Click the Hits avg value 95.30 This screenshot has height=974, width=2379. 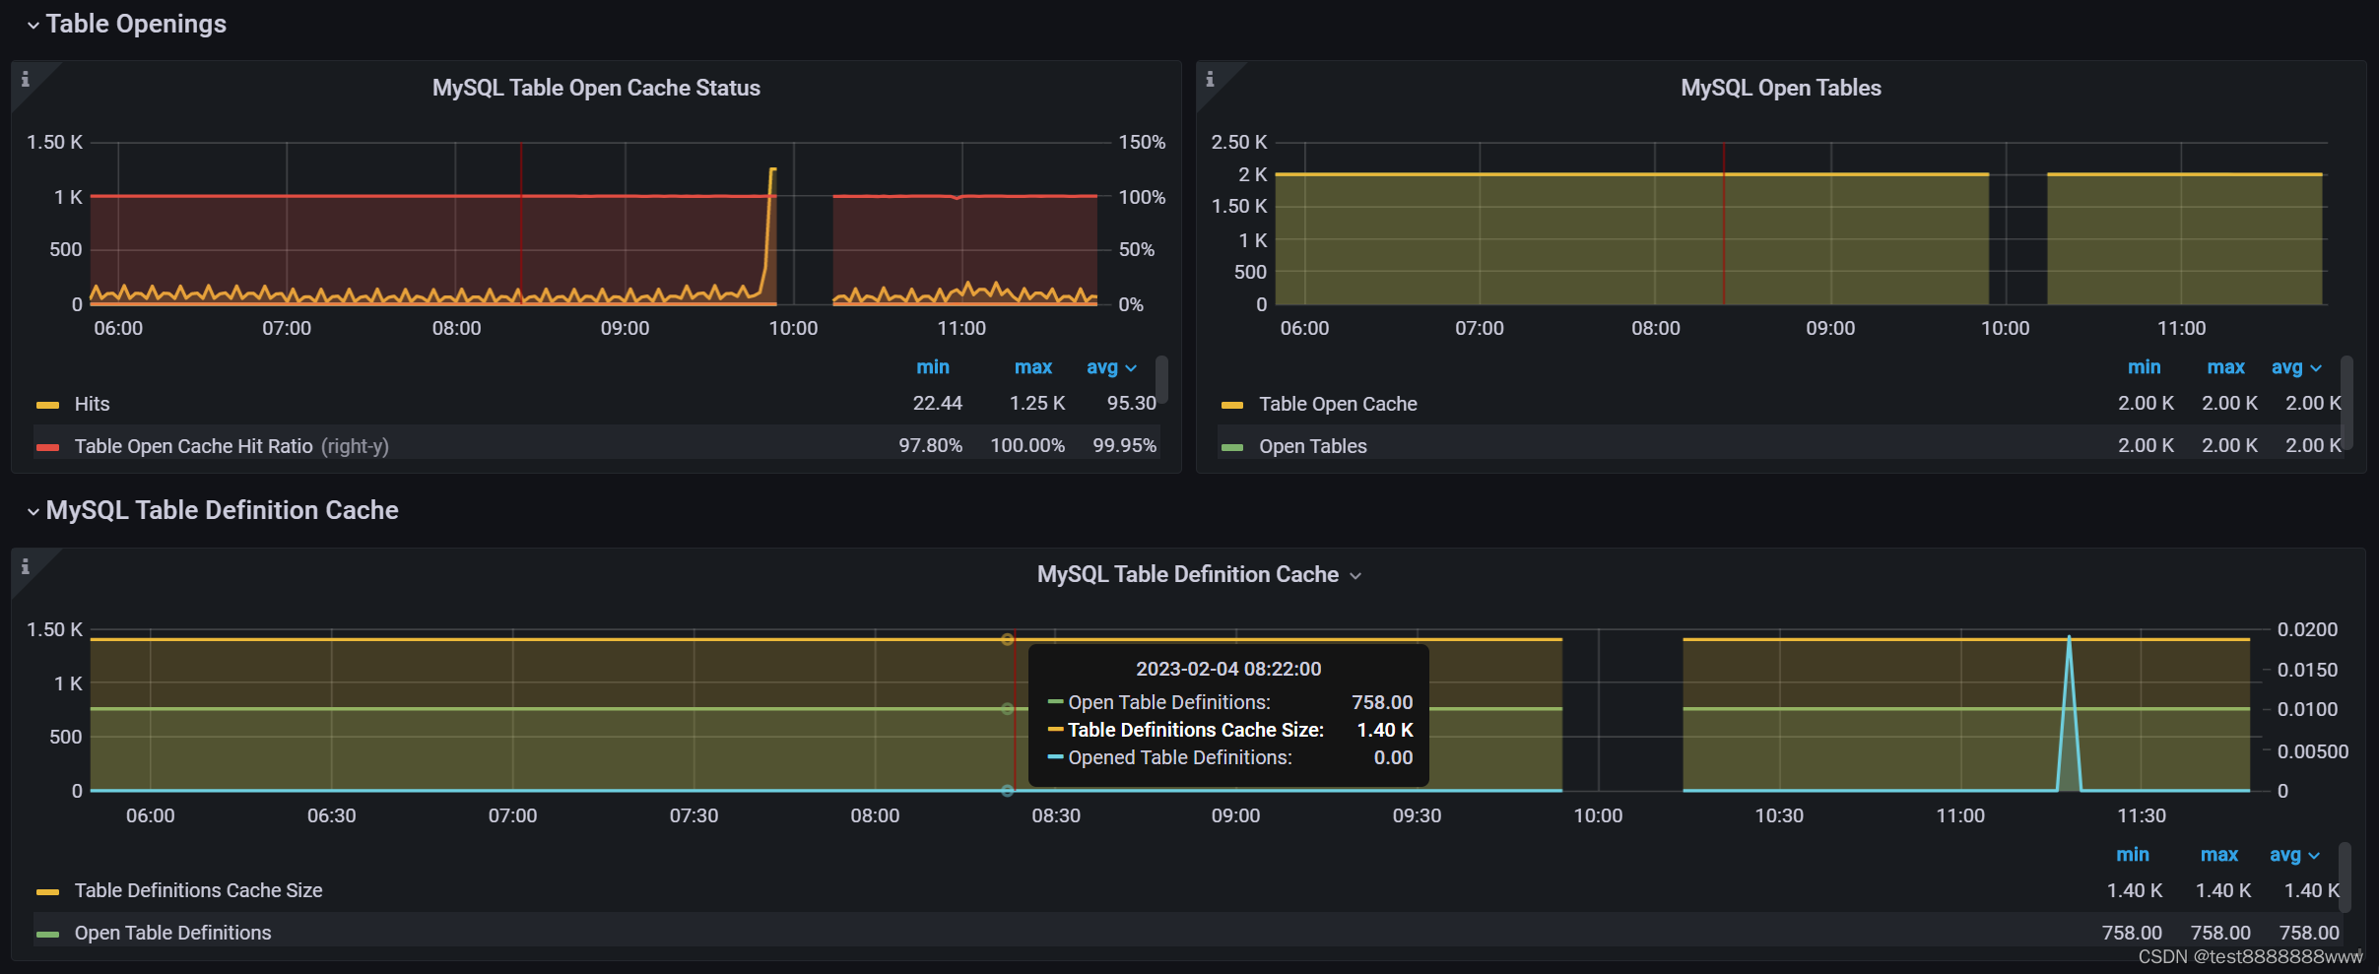point(1131,403)
